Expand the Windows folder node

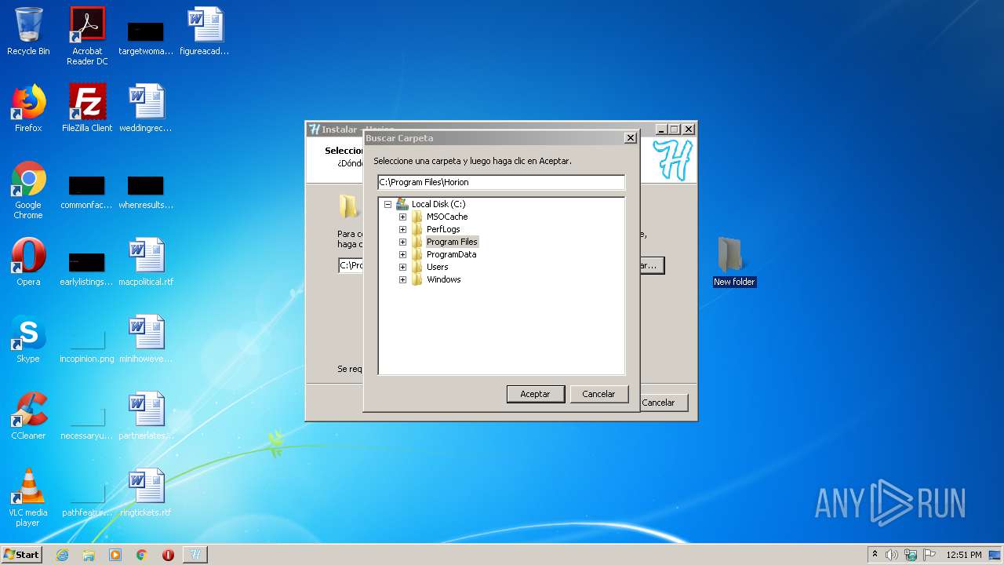coord(402,279)
